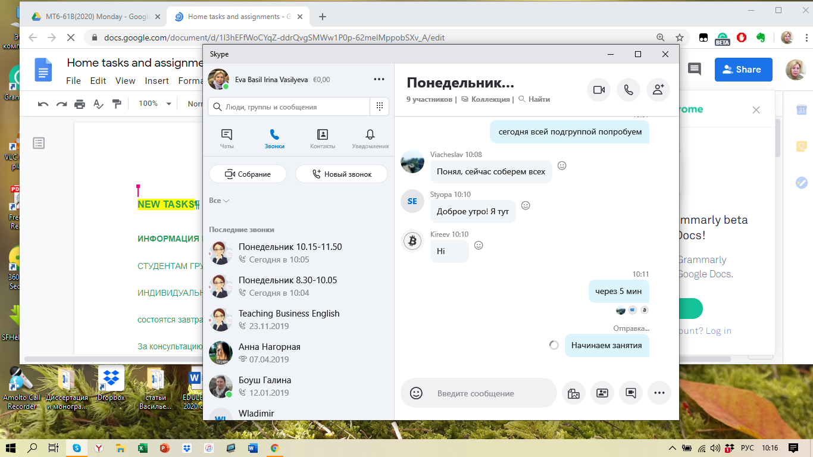The image size is (813, 457).
Task: Start a video call in Skype
Action: point(599,90)
